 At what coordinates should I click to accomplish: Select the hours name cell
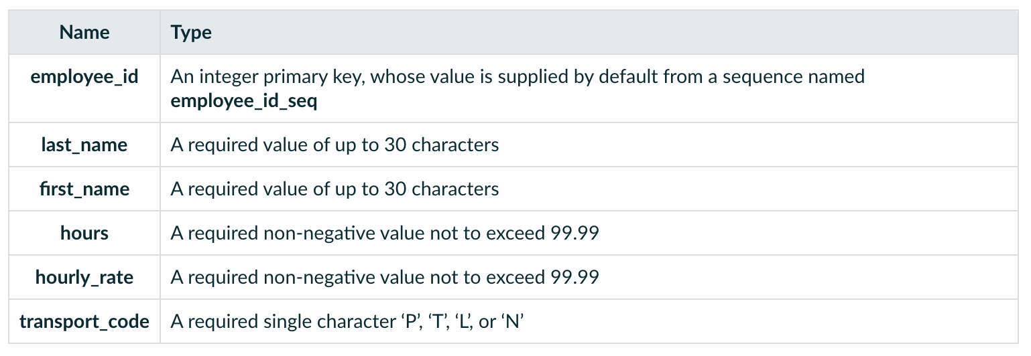pos(84,233)
